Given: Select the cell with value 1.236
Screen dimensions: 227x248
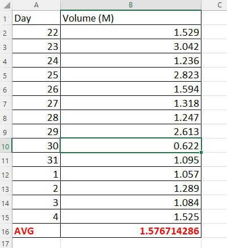Looking at the screenshot, I should [131, 60].
